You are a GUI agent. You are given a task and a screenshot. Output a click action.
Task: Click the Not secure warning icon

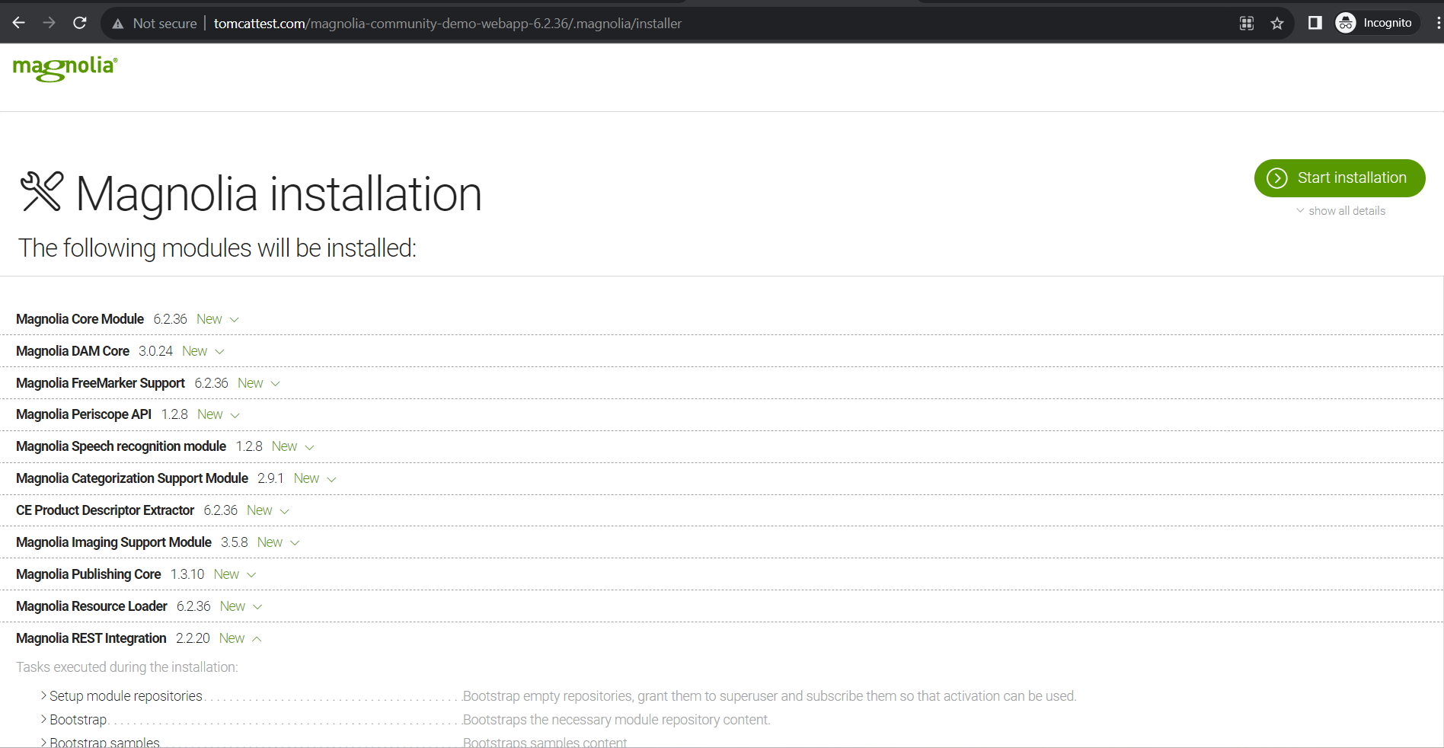click(x=118, y=24)
